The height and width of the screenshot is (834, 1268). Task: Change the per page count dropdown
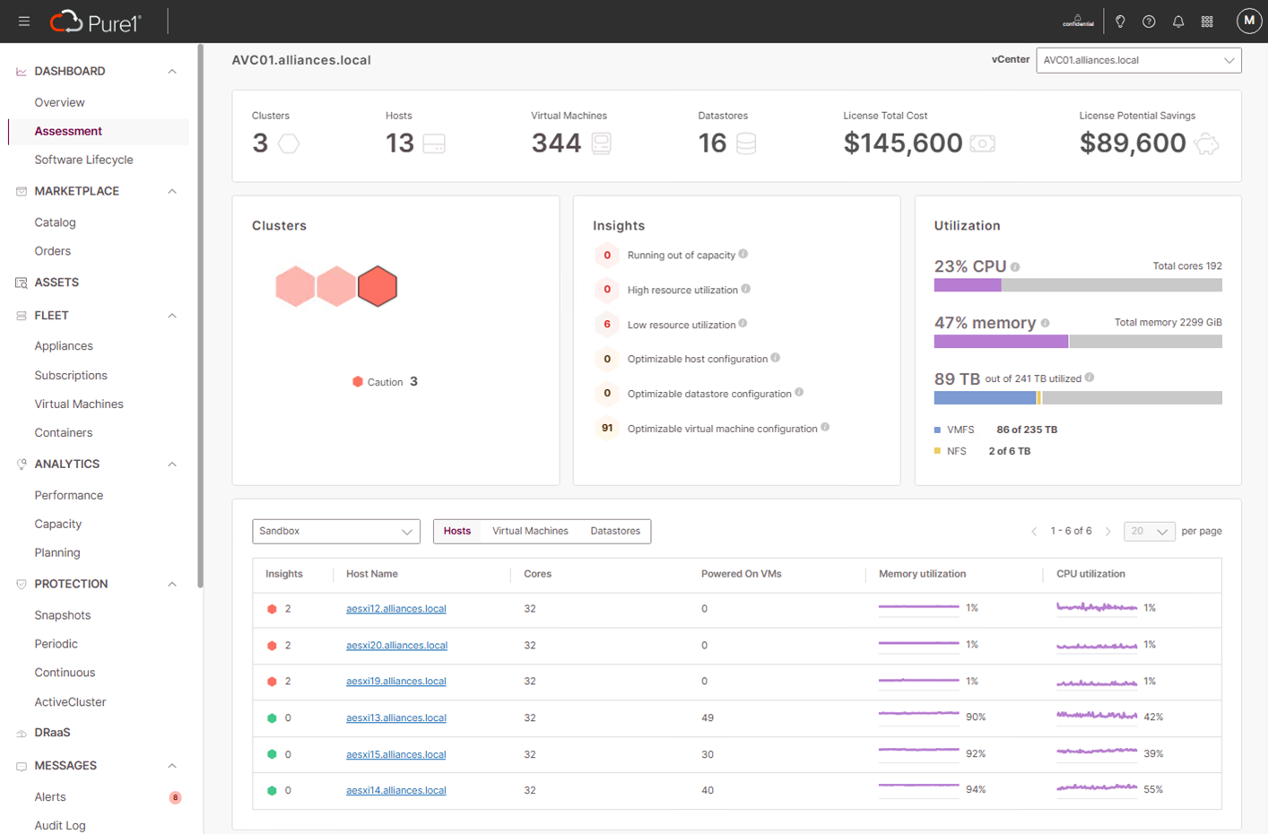point(1149,531)
